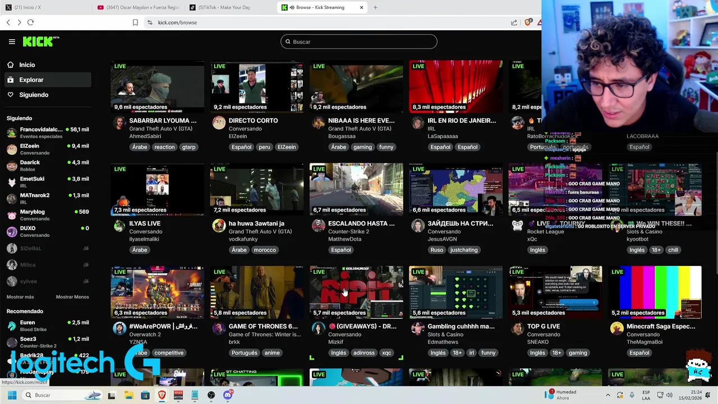Click the Brave Shields icon
Image resolution: width=718 pixels, height=404 pixels.
point(527,22)
